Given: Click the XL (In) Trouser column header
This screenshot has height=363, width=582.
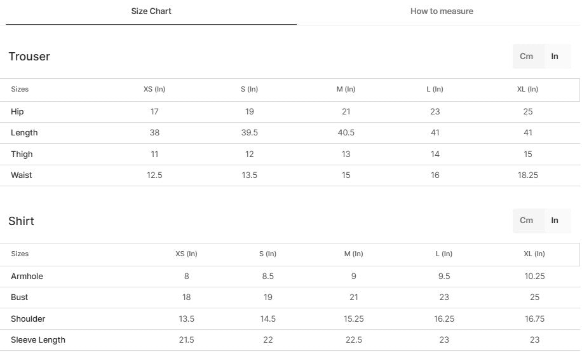Looking at the screenshot, I should [x=527, y=90].
